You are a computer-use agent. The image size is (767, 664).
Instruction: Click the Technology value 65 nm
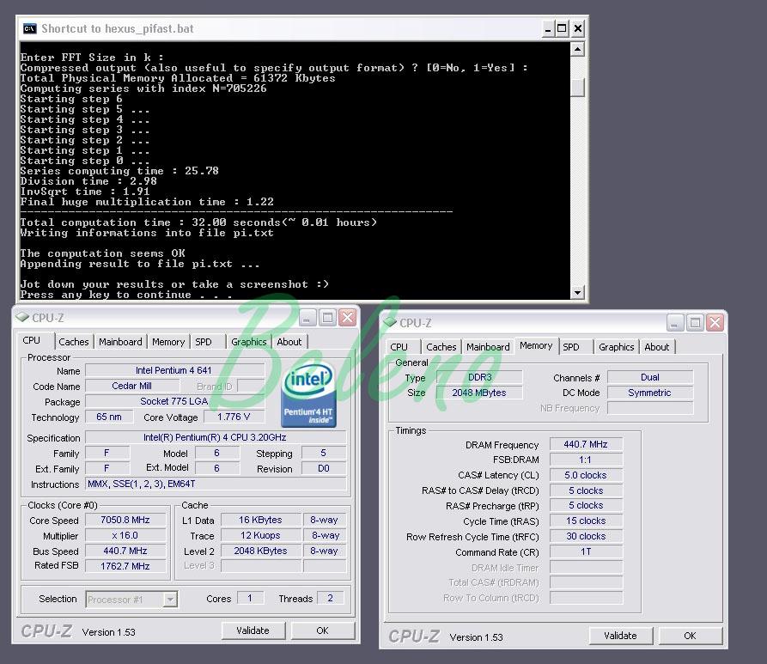109,417
